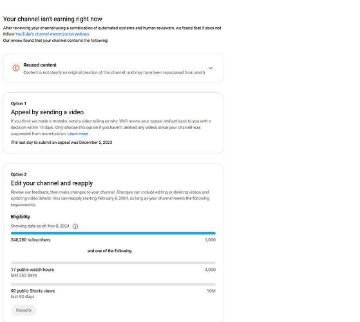Click the info icon next to Nov 8, 2024

point(75,226)
